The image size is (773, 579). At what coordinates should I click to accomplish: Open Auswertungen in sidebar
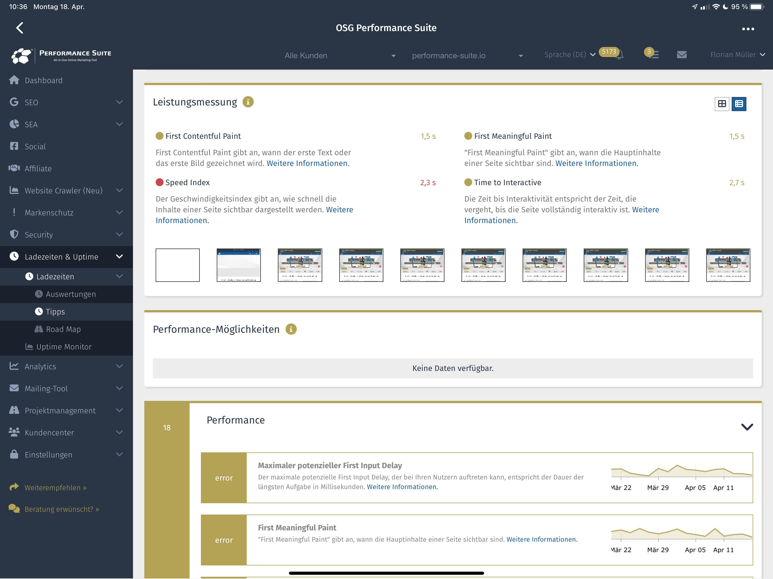click(x=66, y=294)
